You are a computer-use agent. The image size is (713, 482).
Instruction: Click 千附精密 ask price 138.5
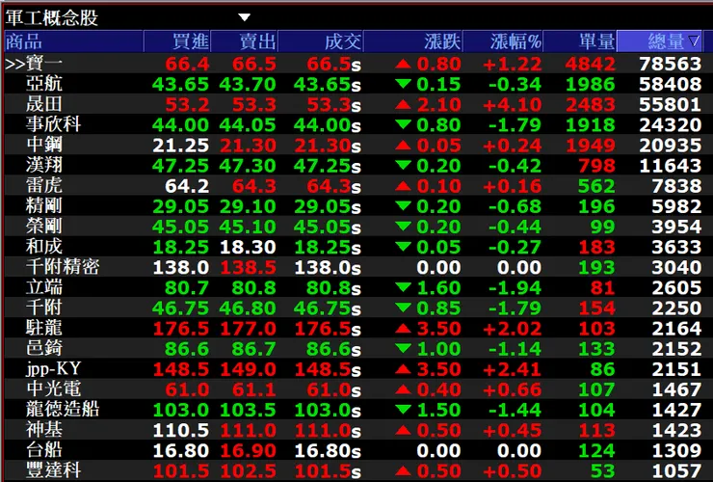[x=248, y=267]
